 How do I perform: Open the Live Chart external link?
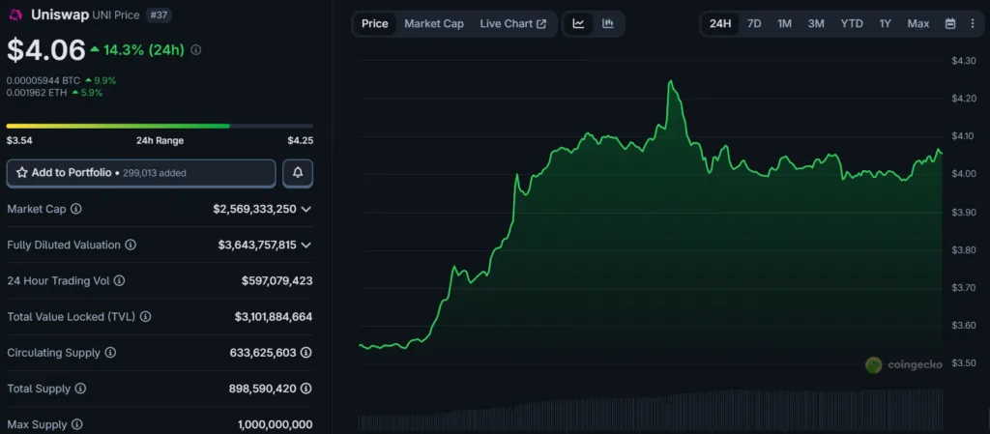(x=513, y=24)
